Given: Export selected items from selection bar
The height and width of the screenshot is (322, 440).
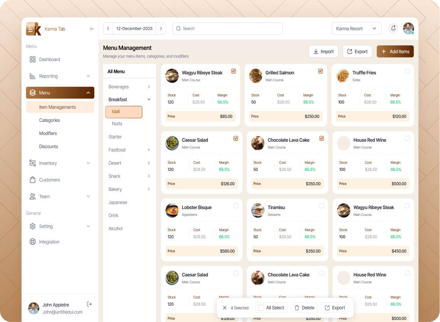Looking at the screenshot, I should (335, 308).
